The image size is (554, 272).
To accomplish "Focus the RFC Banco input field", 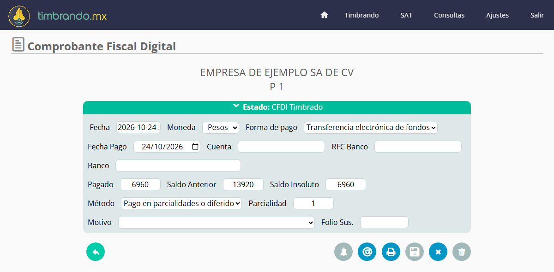I will coord(418,147).
